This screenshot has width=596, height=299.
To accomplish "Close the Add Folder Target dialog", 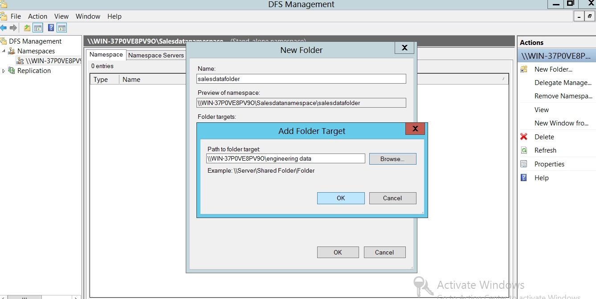I will pos(415,129).
